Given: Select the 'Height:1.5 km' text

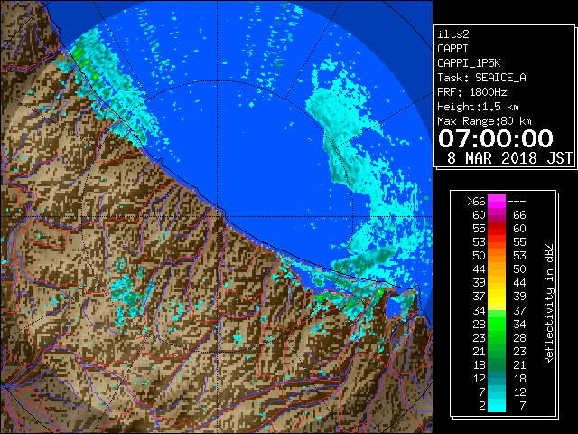Looking at the screenshot, I should [x=478, y=107].
